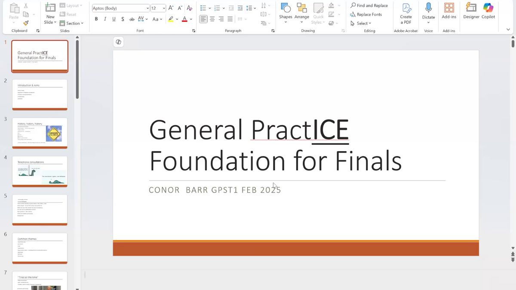The height and width of the screenshot is (290, 516).
Task: Start Dictate microphone
Action: point(428,13)
